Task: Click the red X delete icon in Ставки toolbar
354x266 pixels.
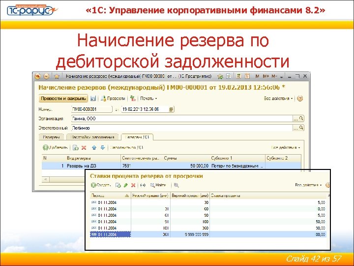Action: [x=133, y=185]
